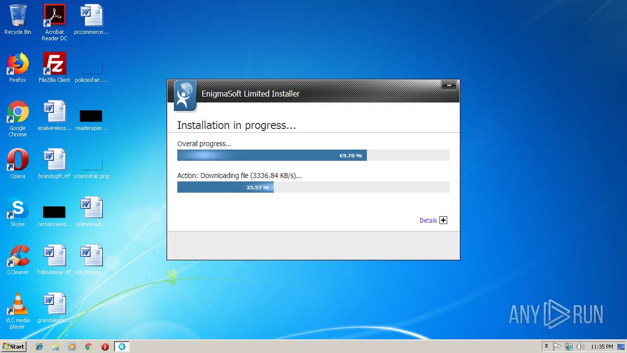
Task: Click 'Action: Downloading file' status text
Action: [240, 176]
